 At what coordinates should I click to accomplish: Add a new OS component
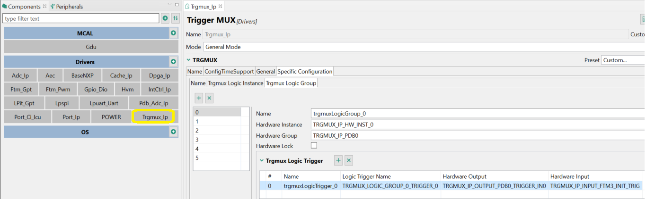(x=173, y=132)
